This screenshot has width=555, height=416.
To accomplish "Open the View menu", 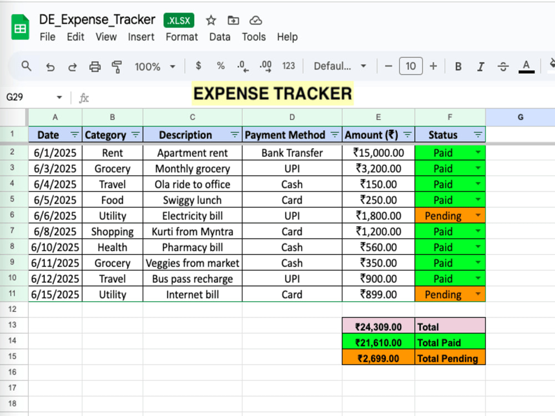I will (106, 37).
